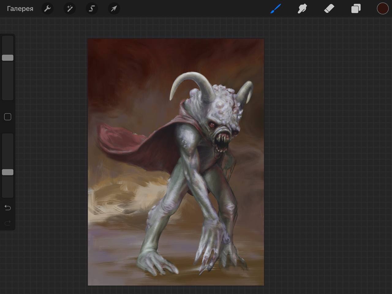The image size is (392, 294).
Task: Open the Галерея gallery
Action: point(20,9)
